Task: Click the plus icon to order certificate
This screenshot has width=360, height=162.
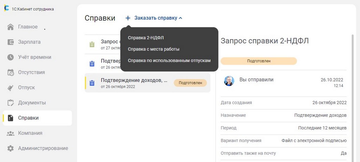Action: [128, 18]
